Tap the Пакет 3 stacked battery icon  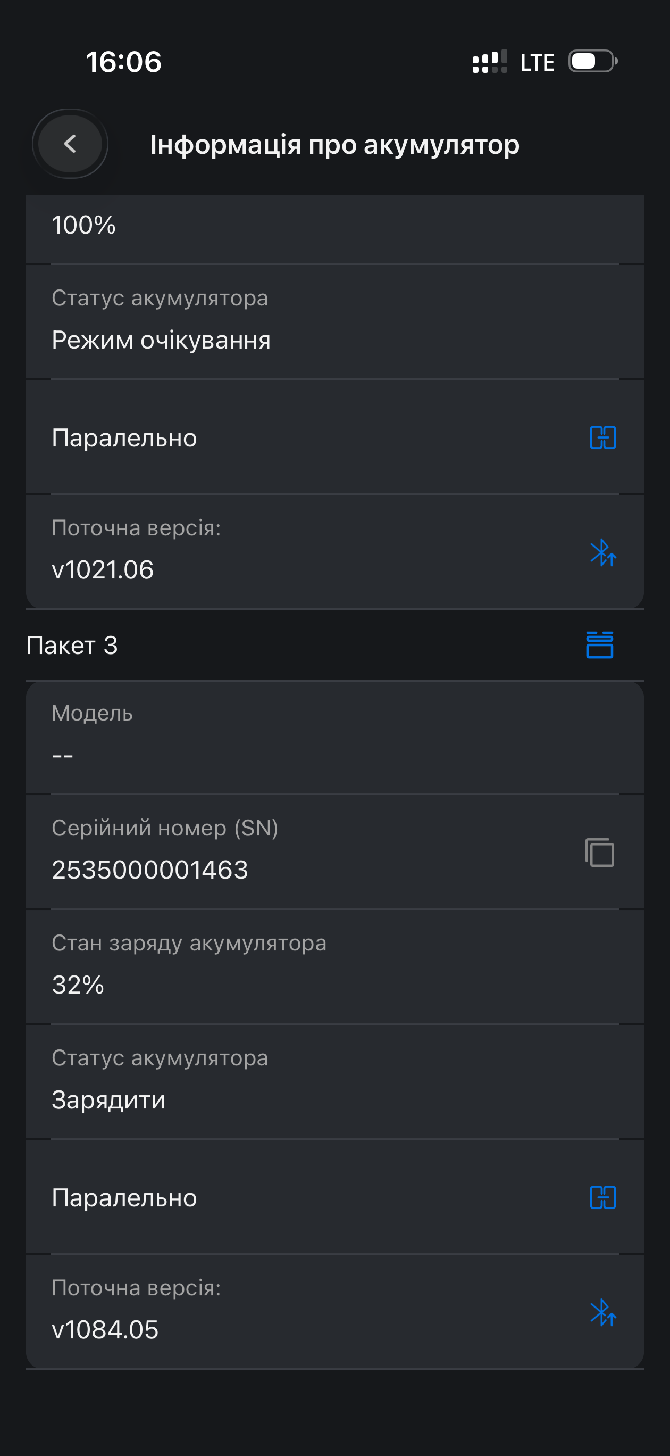[599, 645]
